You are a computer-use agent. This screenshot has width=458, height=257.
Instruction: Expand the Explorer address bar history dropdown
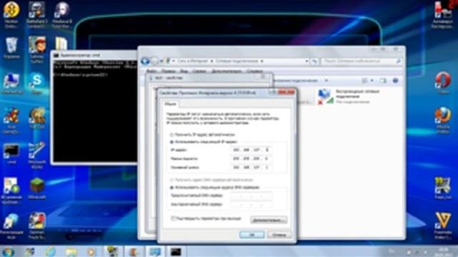pos(306,61)
